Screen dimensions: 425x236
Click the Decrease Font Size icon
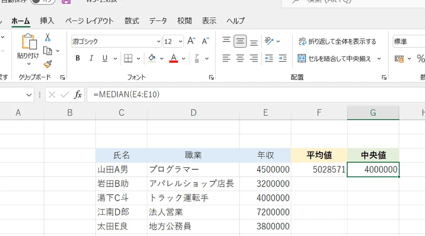(x=205, y=41)
